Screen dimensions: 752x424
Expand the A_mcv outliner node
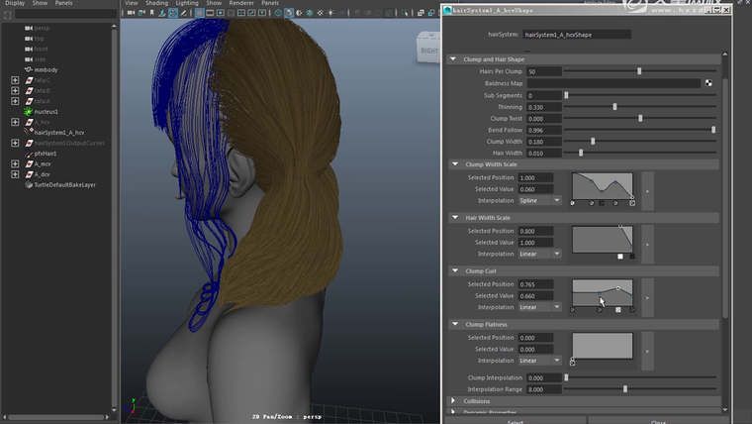pyautogui.click(x=15, y=164)
